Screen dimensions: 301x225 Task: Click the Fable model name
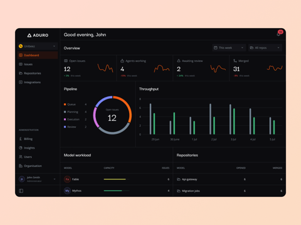click(x=75, y=179)
